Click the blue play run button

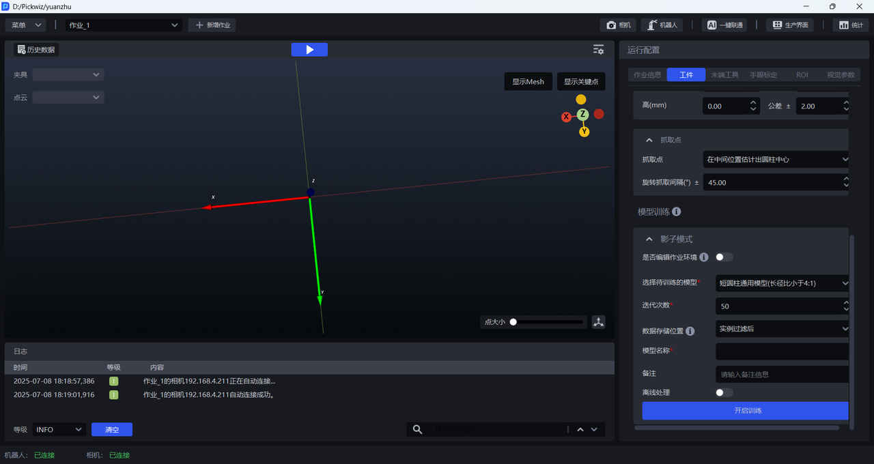309,50
